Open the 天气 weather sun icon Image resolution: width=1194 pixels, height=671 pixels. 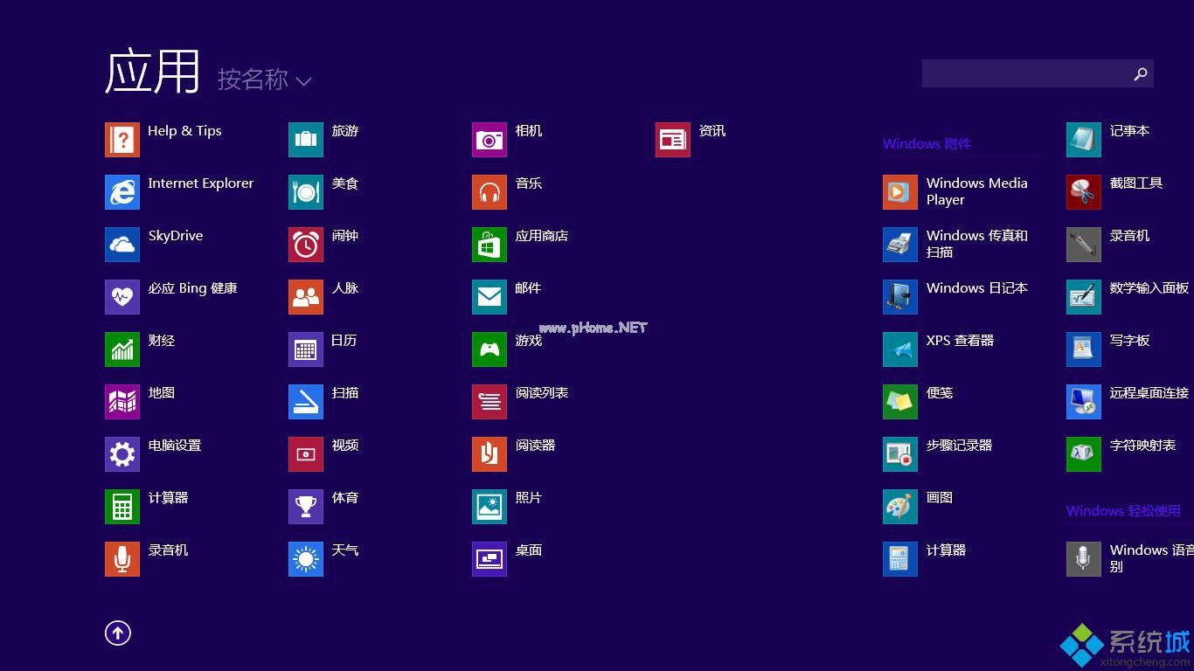click(306, 559)
